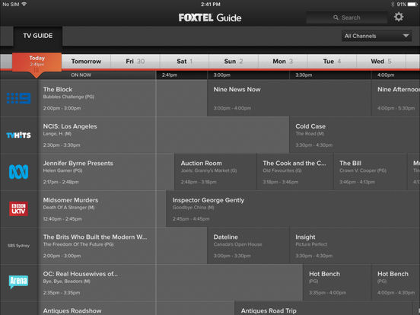Select the Fri 30 day tab
This screenshot has height=315, width=420.
[135, 62]
